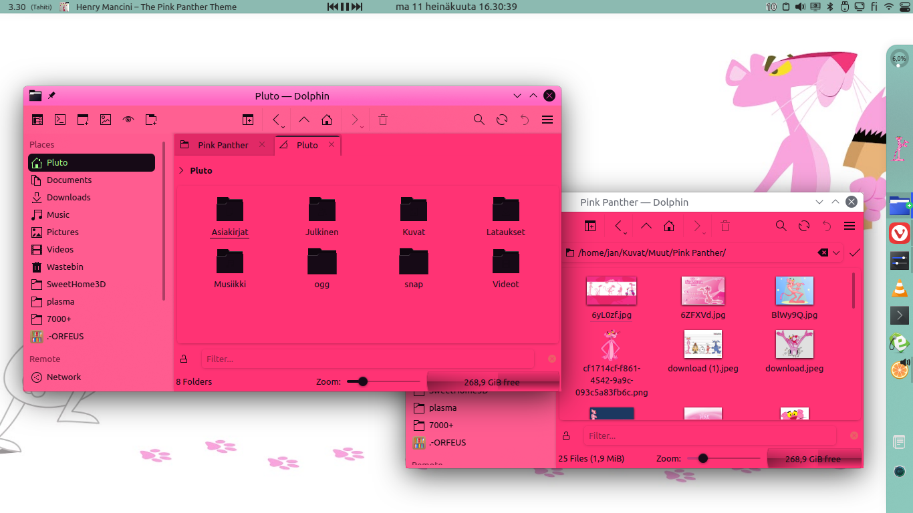Select file download (1).jpeg
The image size is (913, 513).
click(703, 352)
